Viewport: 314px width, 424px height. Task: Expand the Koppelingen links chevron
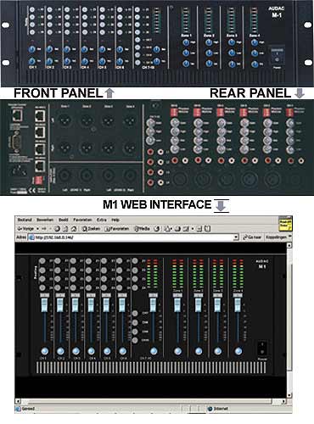coord(289,237)
